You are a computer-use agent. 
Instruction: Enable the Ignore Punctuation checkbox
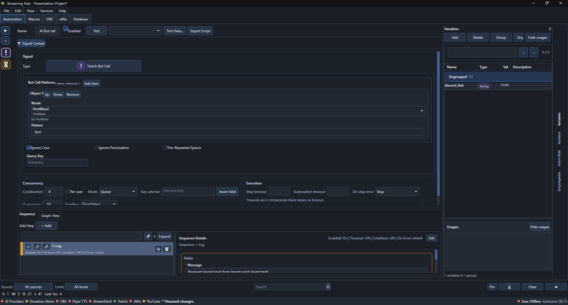(x=97, y=147)
